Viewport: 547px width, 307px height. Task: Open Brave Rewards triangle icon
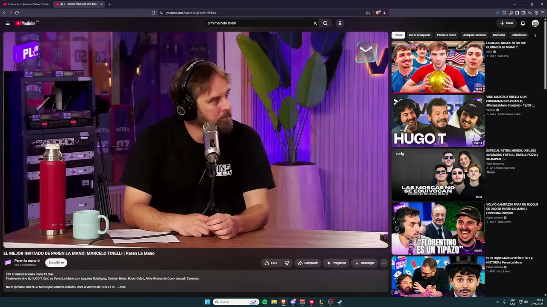(384, 13)
